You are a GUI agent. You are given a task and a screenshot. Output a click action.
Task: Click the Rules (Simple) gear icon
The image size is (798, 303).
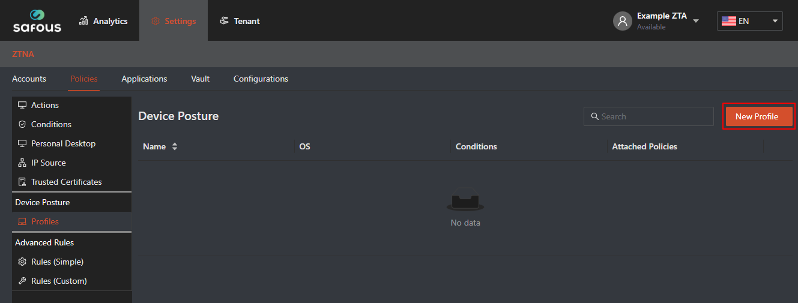click(x=22, y=262)
